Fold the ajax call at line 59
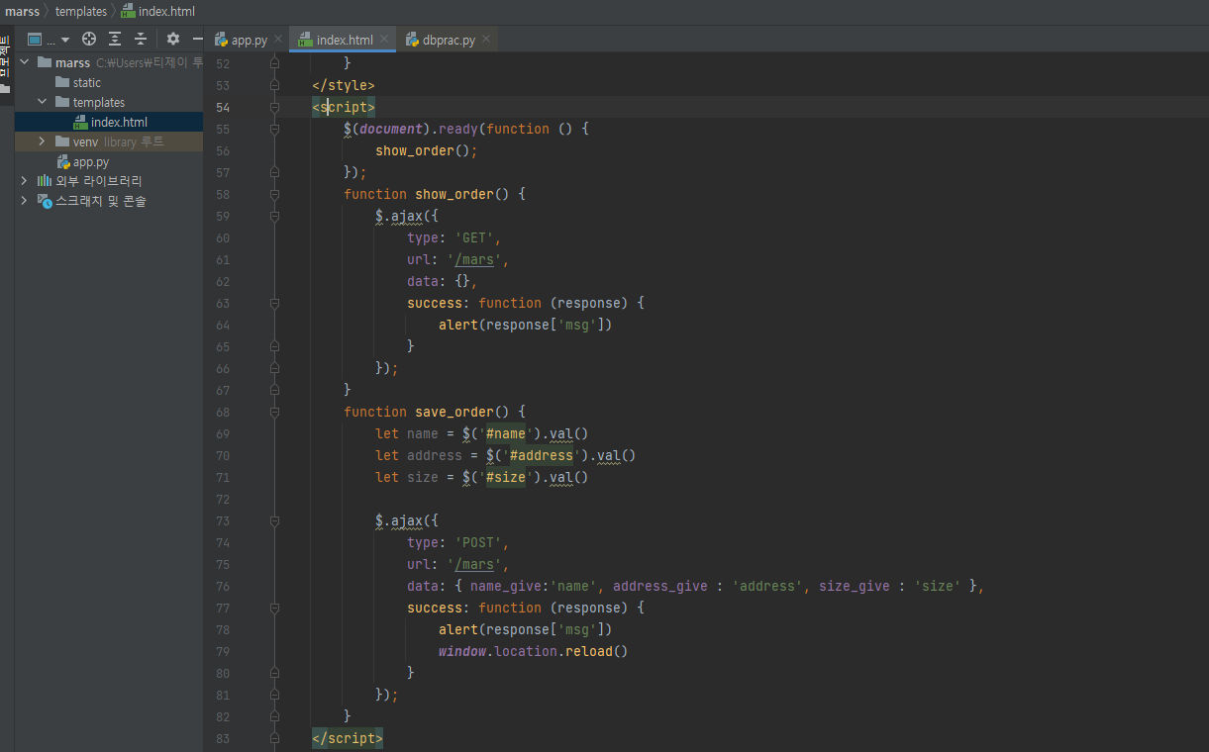Screen dimensions: 1209x752 click(x=274, y=216)
